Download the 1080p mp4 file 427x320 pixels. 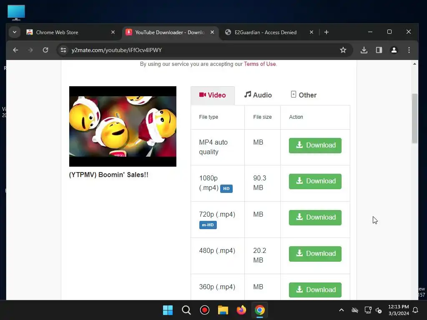click(315, 181)
